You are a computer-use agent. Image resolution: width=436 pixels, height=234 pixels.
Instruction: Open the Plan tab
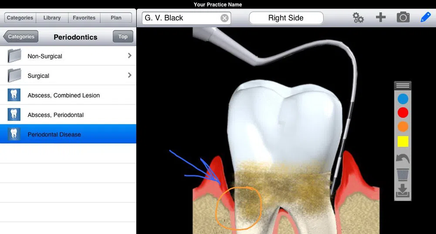[x=116, y=18]
